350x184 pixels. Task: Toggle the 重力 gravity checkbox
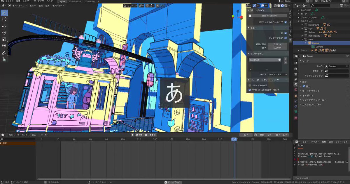(304, 87)
